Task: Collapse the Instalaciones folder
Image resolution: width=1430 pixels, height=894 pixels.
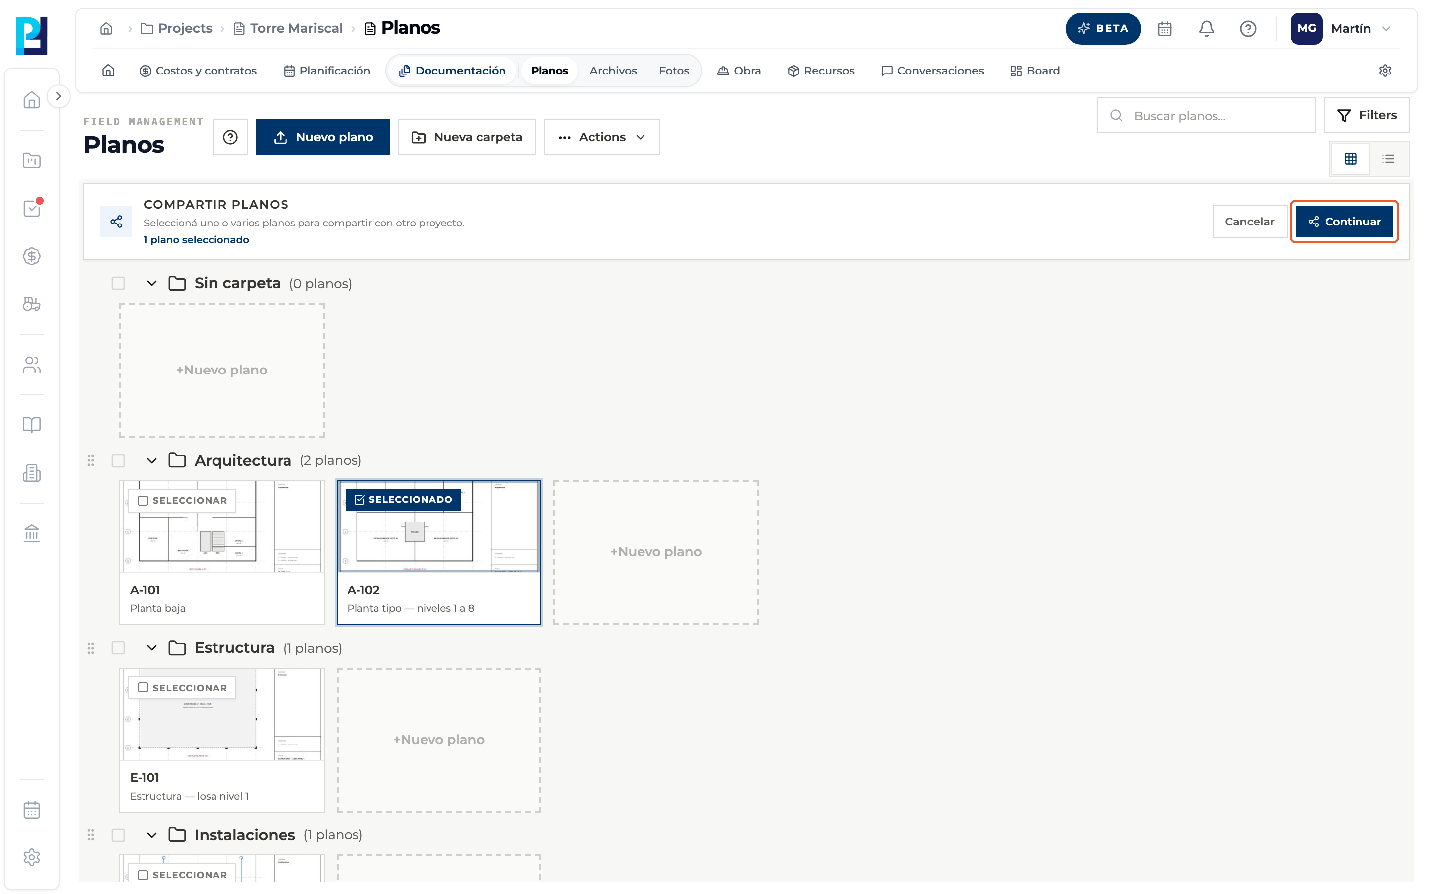Action: (152, 835)
